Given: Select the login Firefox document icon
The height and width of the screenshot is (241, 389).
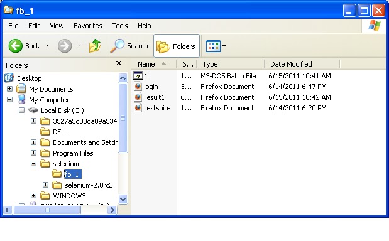Looking at the screenshot, I should (x=138, y=87).
